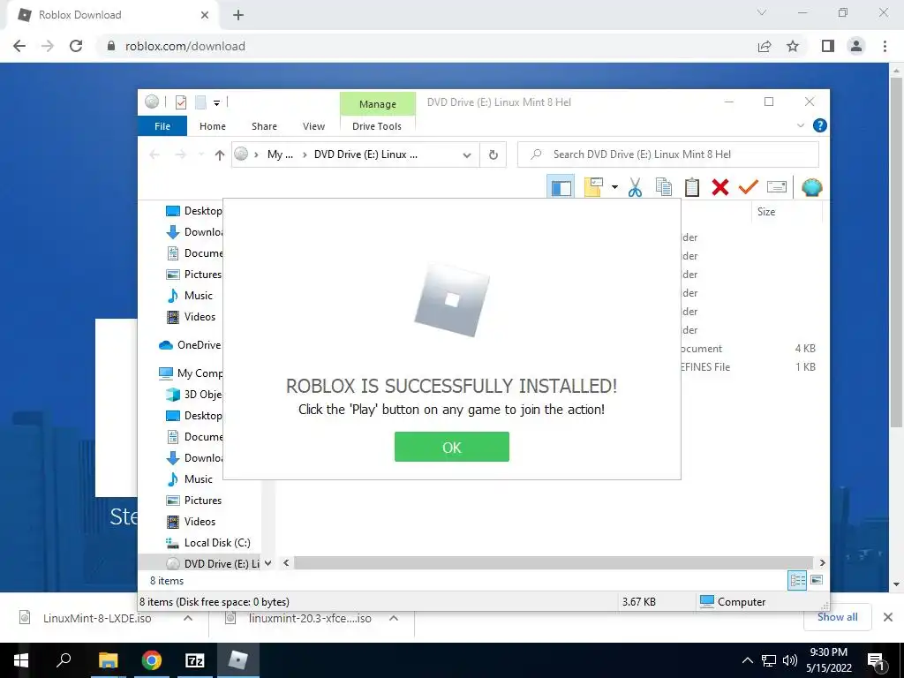The height and width of the screenshot is (678, 904).
Task: Open Chrome tab search chevron
Action: [x=762, y=12]
